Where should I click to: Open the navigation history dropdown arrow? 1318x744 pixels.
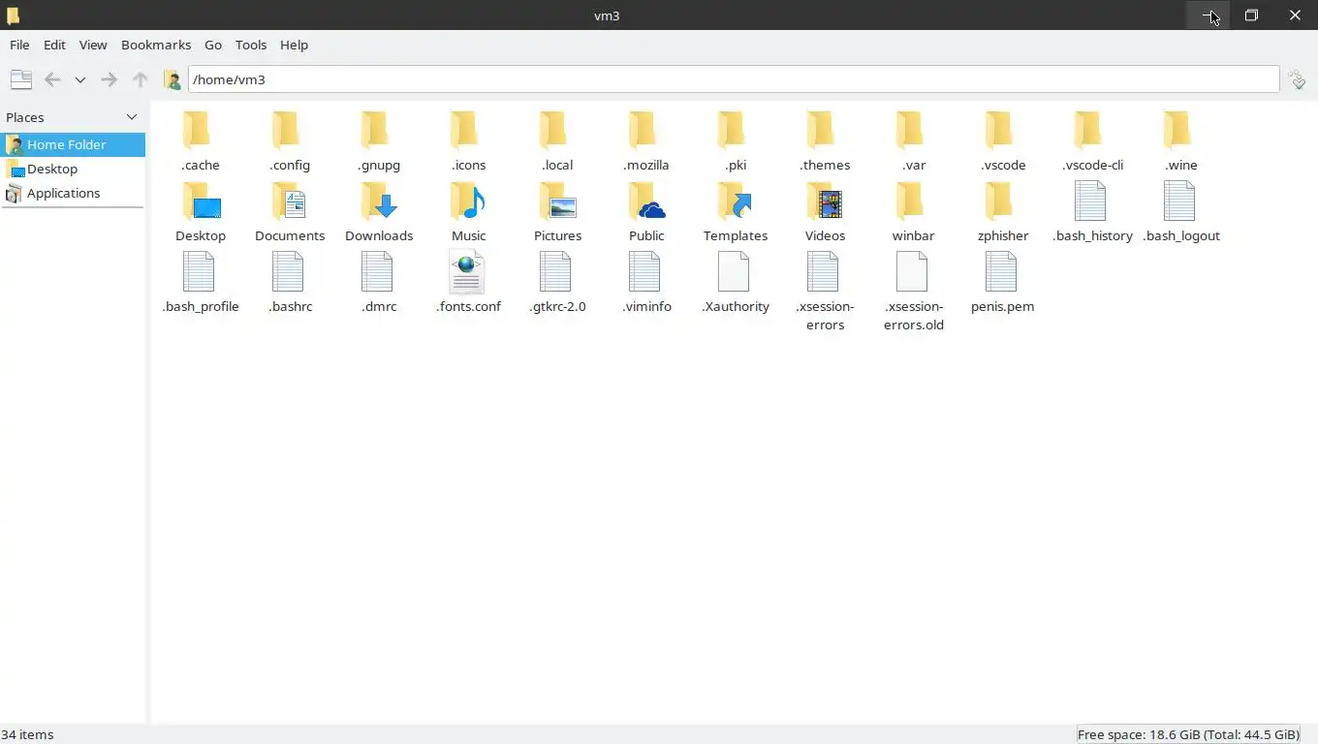pos(80,79)
